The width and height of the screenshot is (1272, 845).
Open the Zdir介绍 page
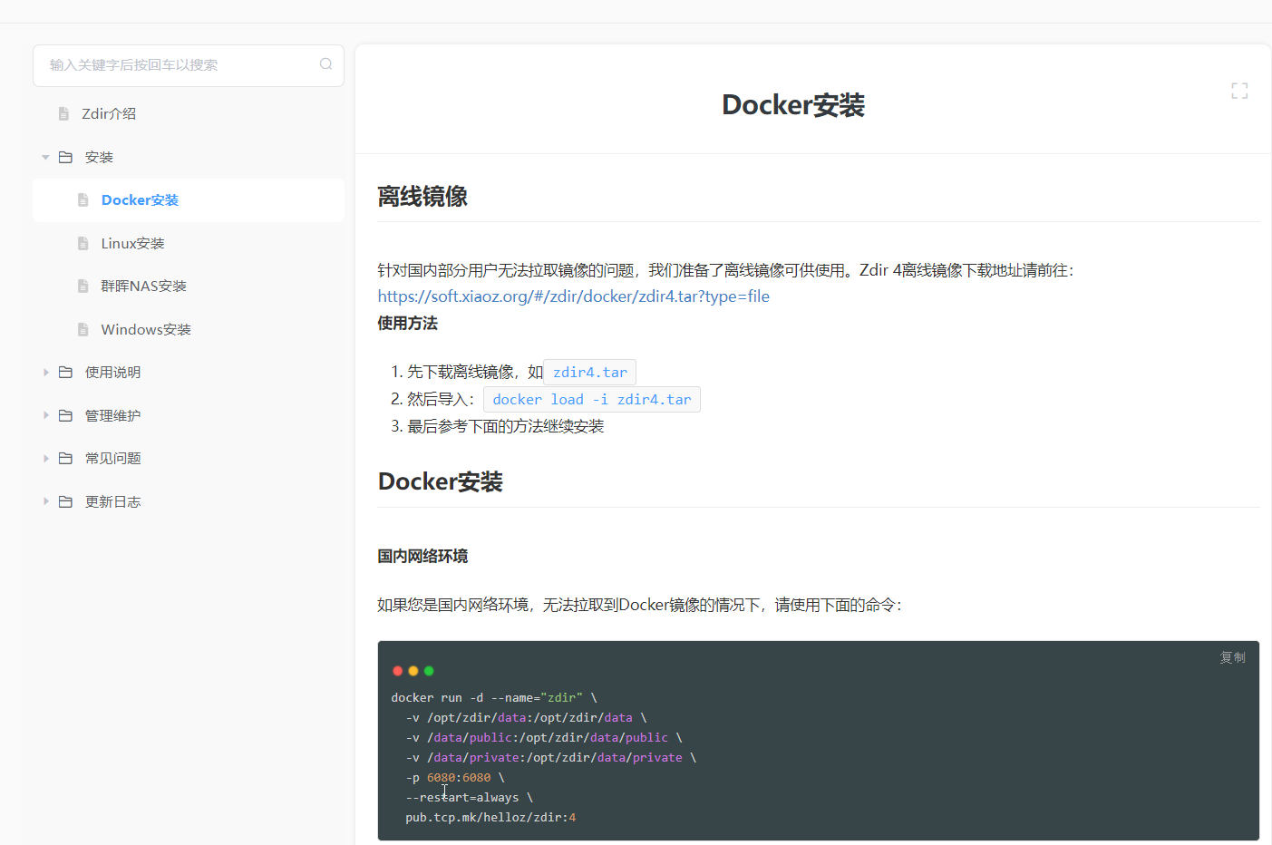(109, 113)
